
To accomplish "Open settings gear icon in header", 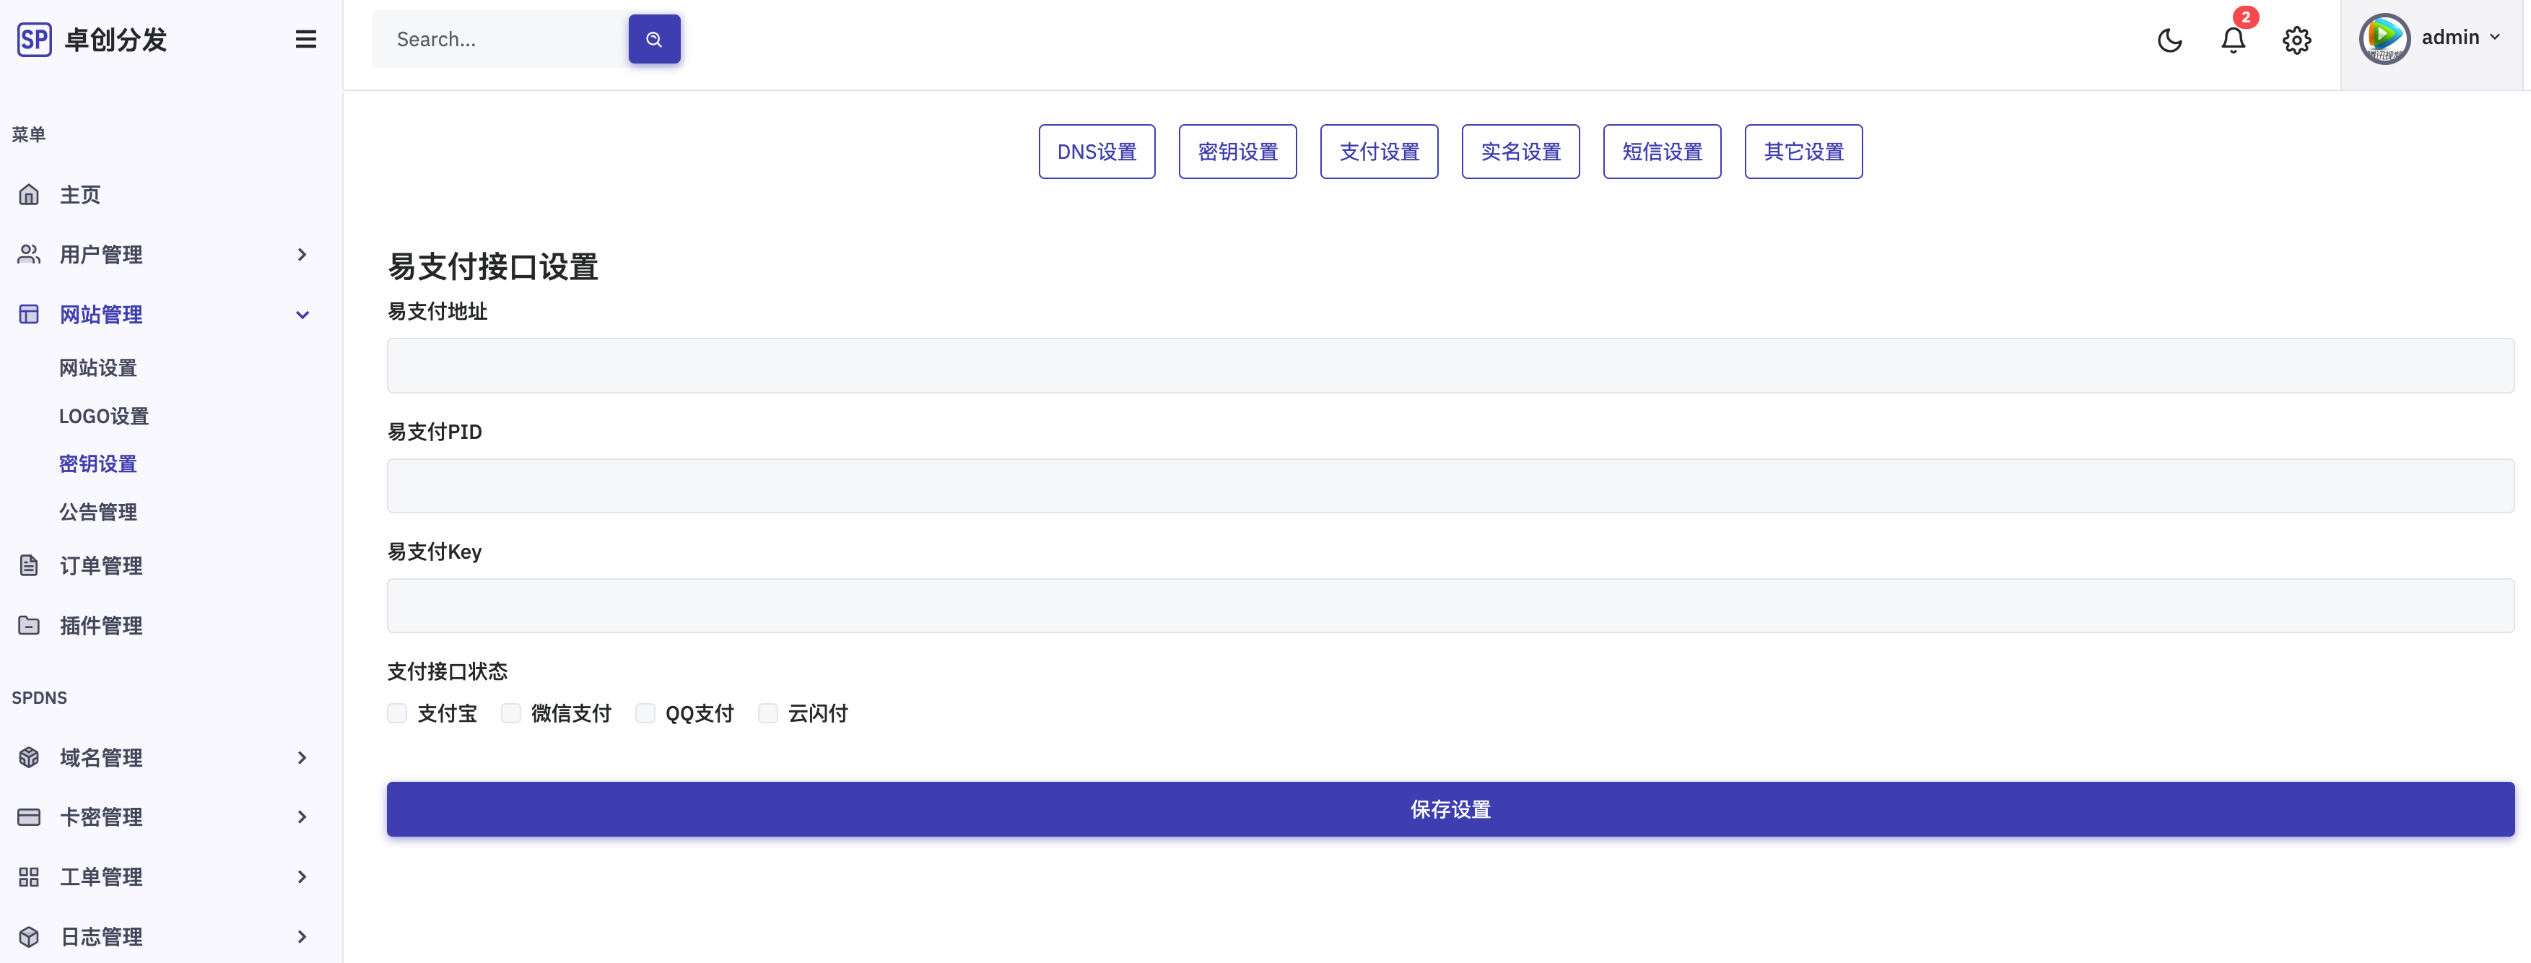I will 2296,40.
